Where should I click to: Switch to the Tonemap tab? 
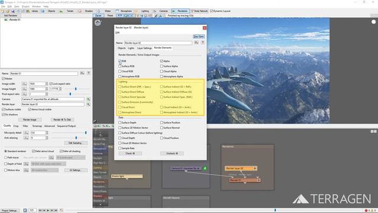[37, 126]
